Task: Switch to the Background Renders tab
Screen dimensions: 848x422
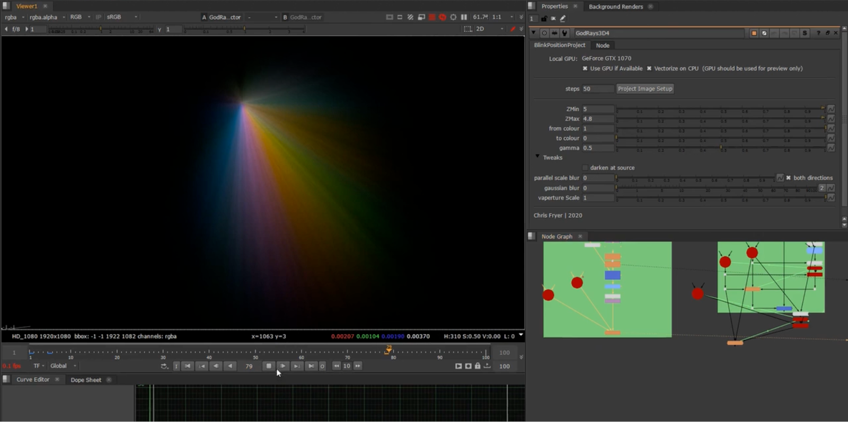Action: point(615,6)
